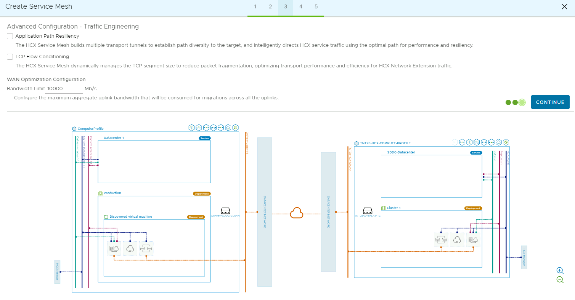Click the last service icon of ComputerProfile
The image size is (575, 300).
pyautogui.click(x=236, y=127)
